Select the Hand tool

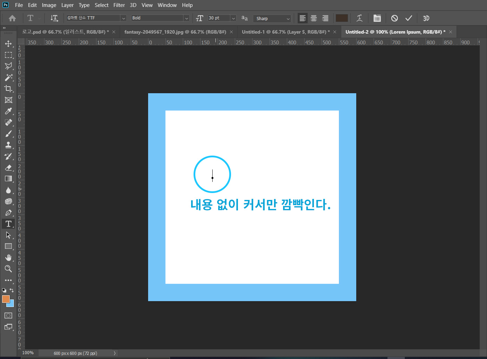[x=8, y=258]
